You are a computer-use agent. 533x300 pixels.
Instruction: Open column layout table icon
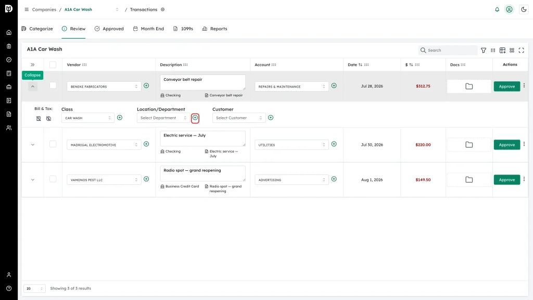pos(502,51)
